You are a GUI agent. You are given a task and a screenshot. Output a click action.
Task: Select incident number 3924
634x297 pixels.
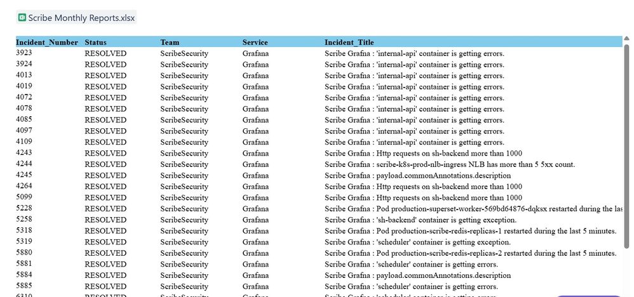coord(24,64)
